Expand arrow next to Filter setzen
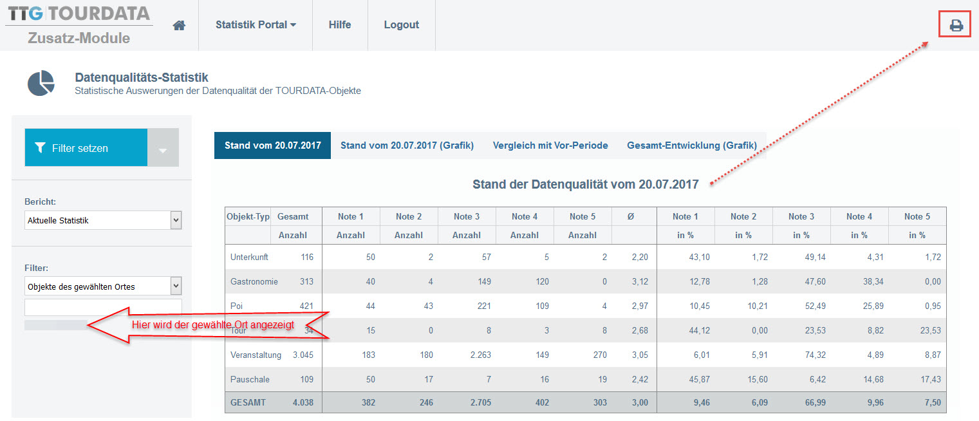This screenshot has height=421, width=979. (x=163, y=148)
